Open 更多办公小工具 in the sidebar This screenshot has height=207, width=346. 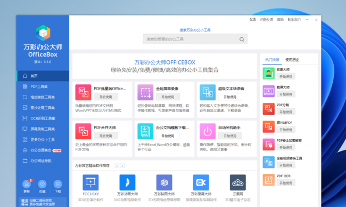tap(43, 140)
